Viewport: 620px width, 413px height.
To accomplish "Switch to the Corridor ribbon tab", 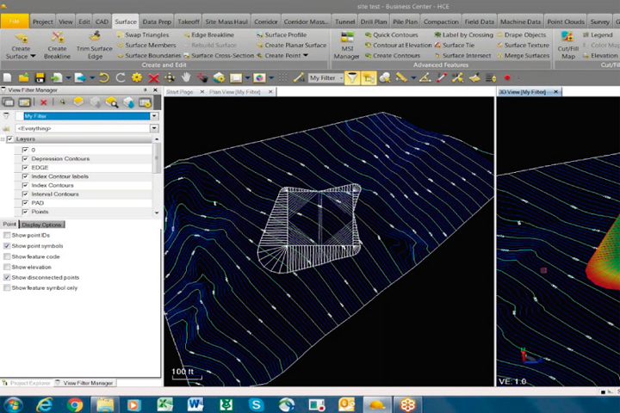I will [x=266, y=22].
